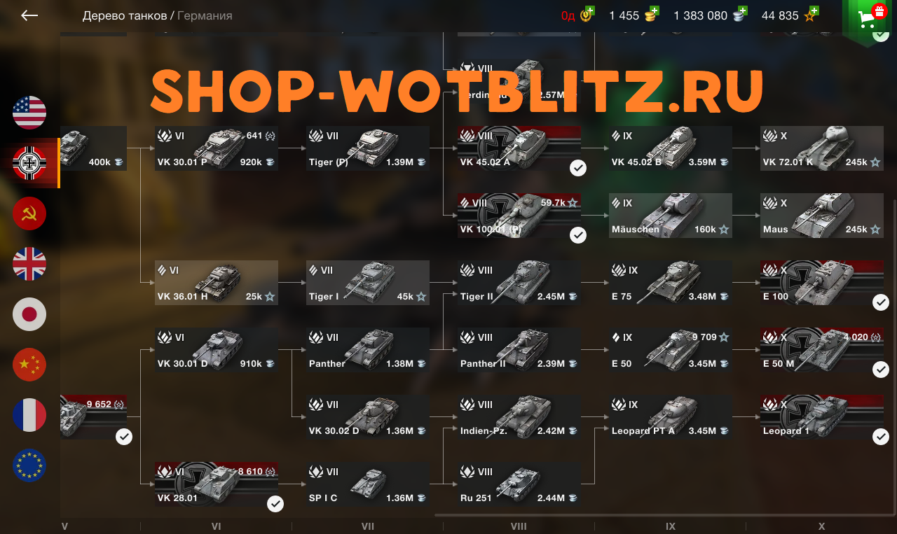Go back with the arrow icon
Image resolution: width=897 pixels, height=534 pixels.
tap(29, 15)
